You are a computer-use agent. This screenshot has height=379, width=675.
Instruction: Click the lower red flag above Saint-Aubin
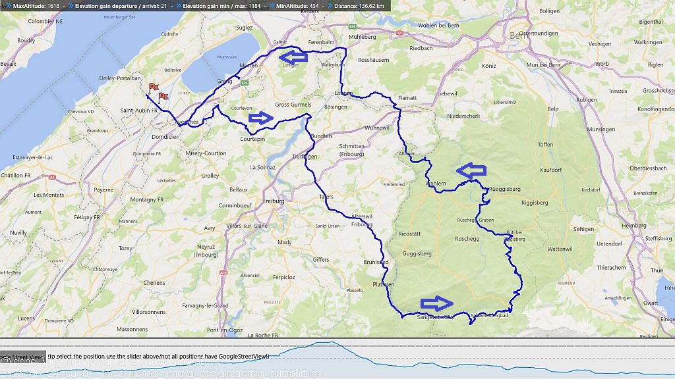pos(163,96)
